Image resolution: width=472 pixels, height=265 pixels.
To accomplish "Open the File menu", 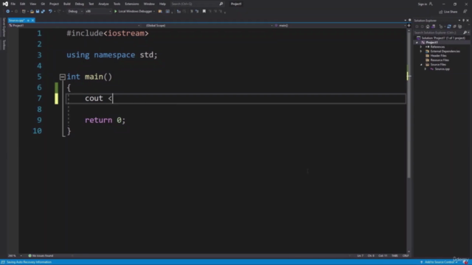I will coord(13,4).
